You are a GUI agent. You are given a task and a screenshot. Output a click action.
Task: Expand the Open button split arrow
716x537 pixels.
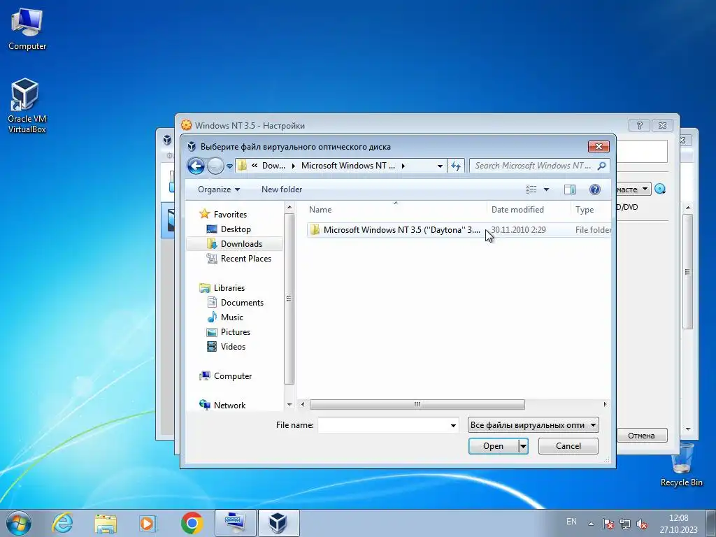tap(523, 446)
